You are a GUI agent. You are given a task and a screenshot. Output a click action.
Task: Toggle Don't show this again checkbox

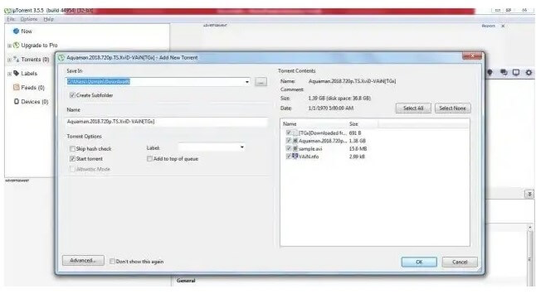[112, 262]
